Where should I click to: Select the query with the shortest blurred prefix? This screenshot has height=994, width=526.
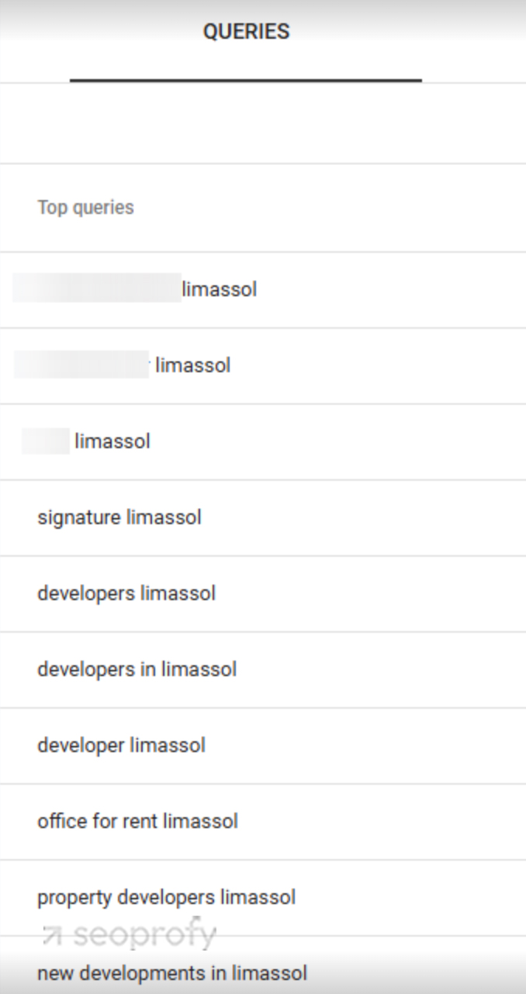[x=263, y=441]
